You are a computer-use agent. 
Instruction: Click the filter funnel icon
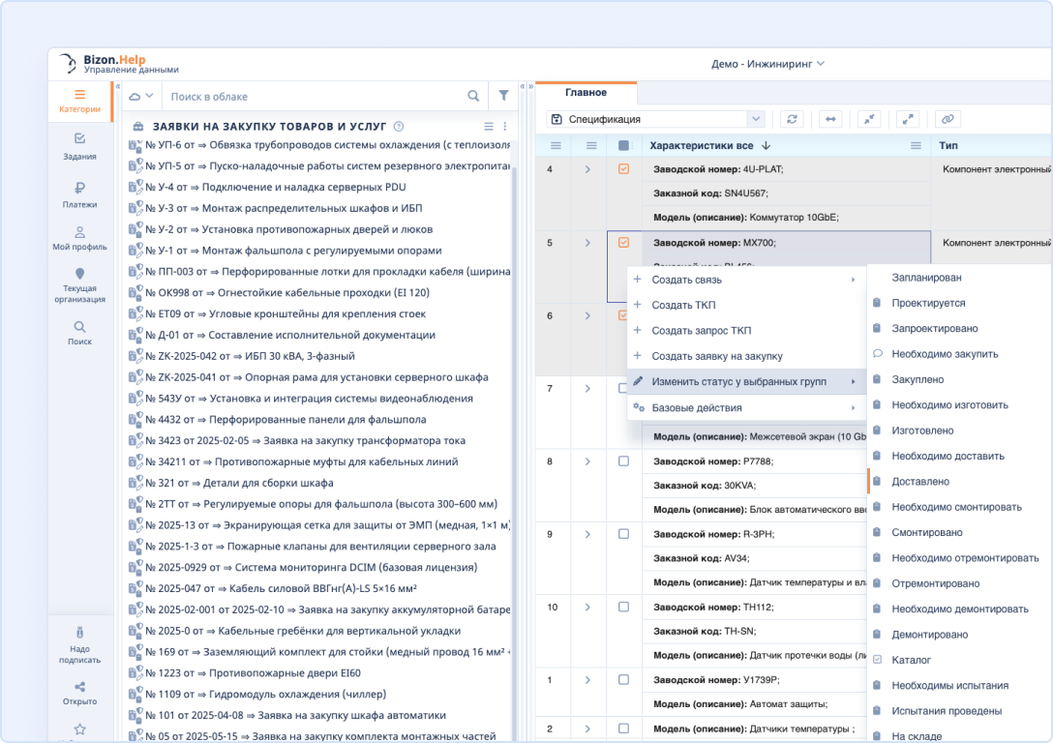(x=503, y=96)
